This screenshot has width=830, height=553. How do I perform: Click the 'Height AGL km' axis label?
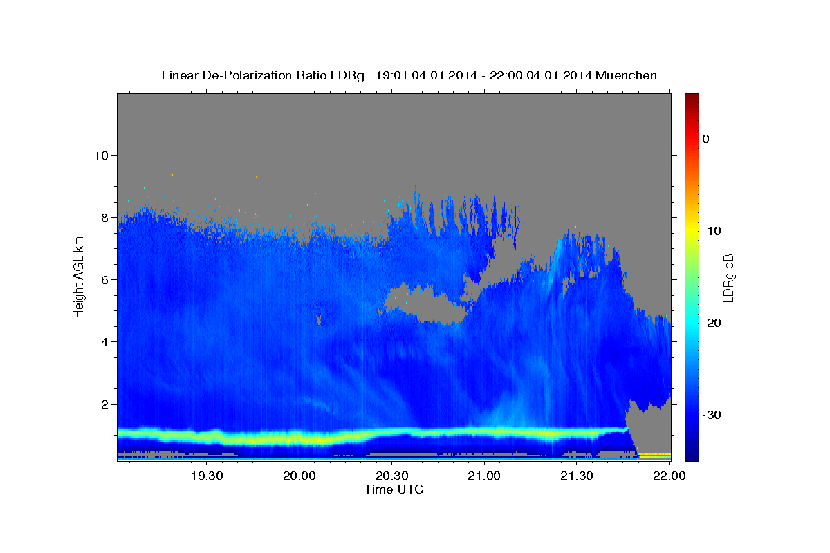pos(79,277)
